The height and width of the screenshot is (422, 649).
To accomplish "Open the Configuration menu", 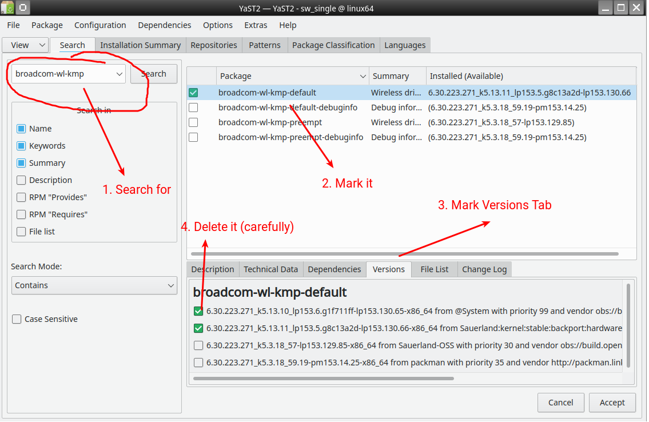I will 100,25.
